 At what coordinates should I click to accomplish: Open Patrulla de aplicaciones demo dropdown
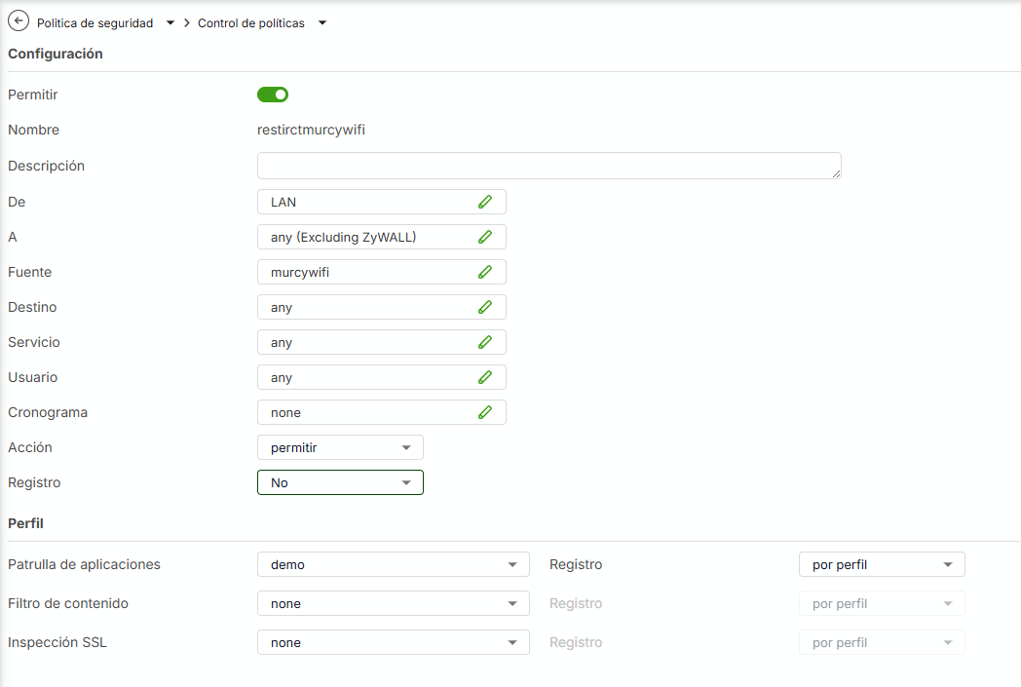393,564
